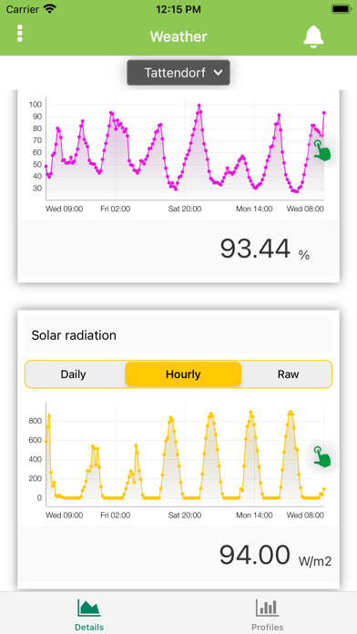Tap the pink humidity chart area
This screenshot has width=357, height=634.
coord(185,149)
